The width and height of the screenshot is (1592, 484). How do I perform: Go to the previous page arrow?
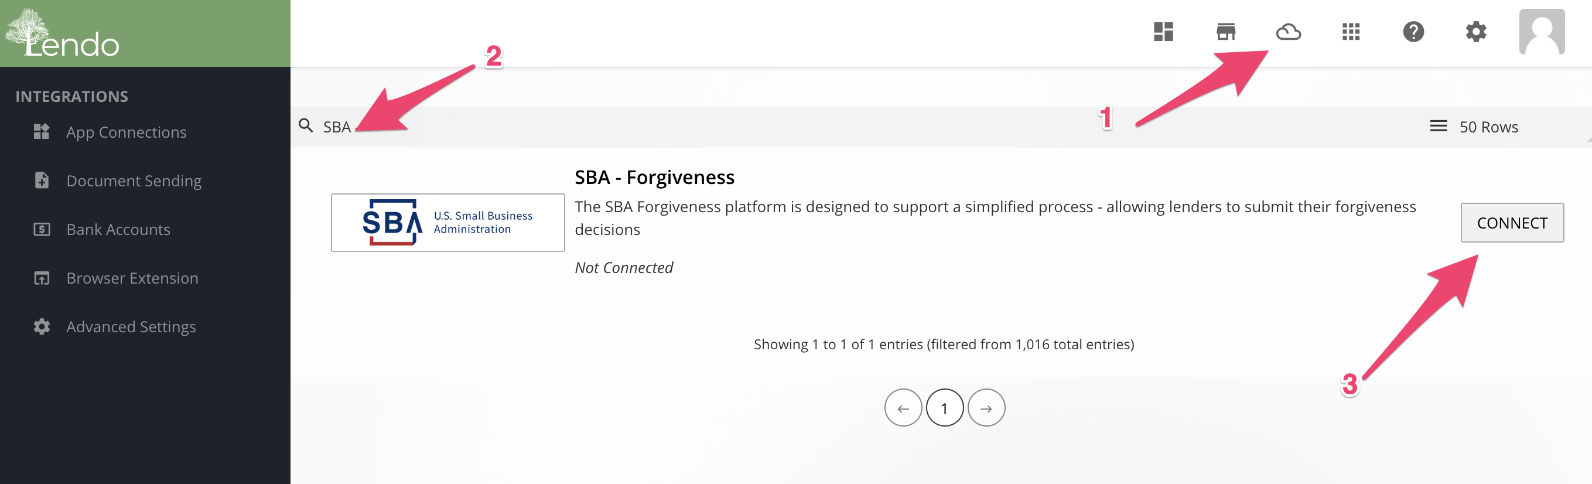tap(903, 408)
